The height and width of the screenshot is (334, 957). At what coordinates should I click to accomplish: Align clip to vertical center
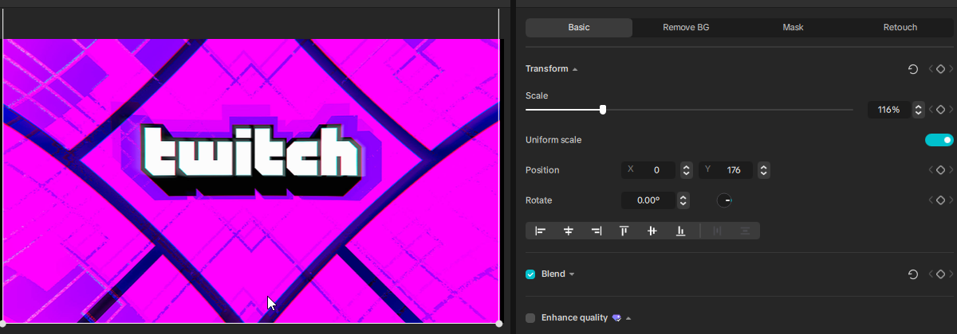tap(652, 231)
